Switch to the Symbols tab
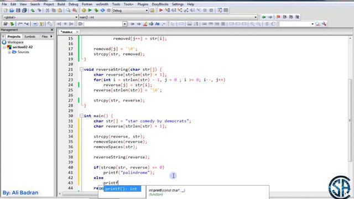354x199 pixels. [x=29, y=36]
